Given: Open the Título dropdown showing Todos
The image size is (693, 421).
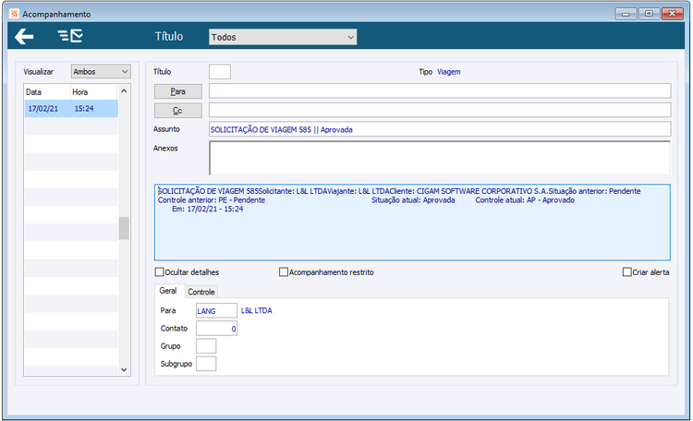Looking at the screenshot, I should tap(283, 37).
